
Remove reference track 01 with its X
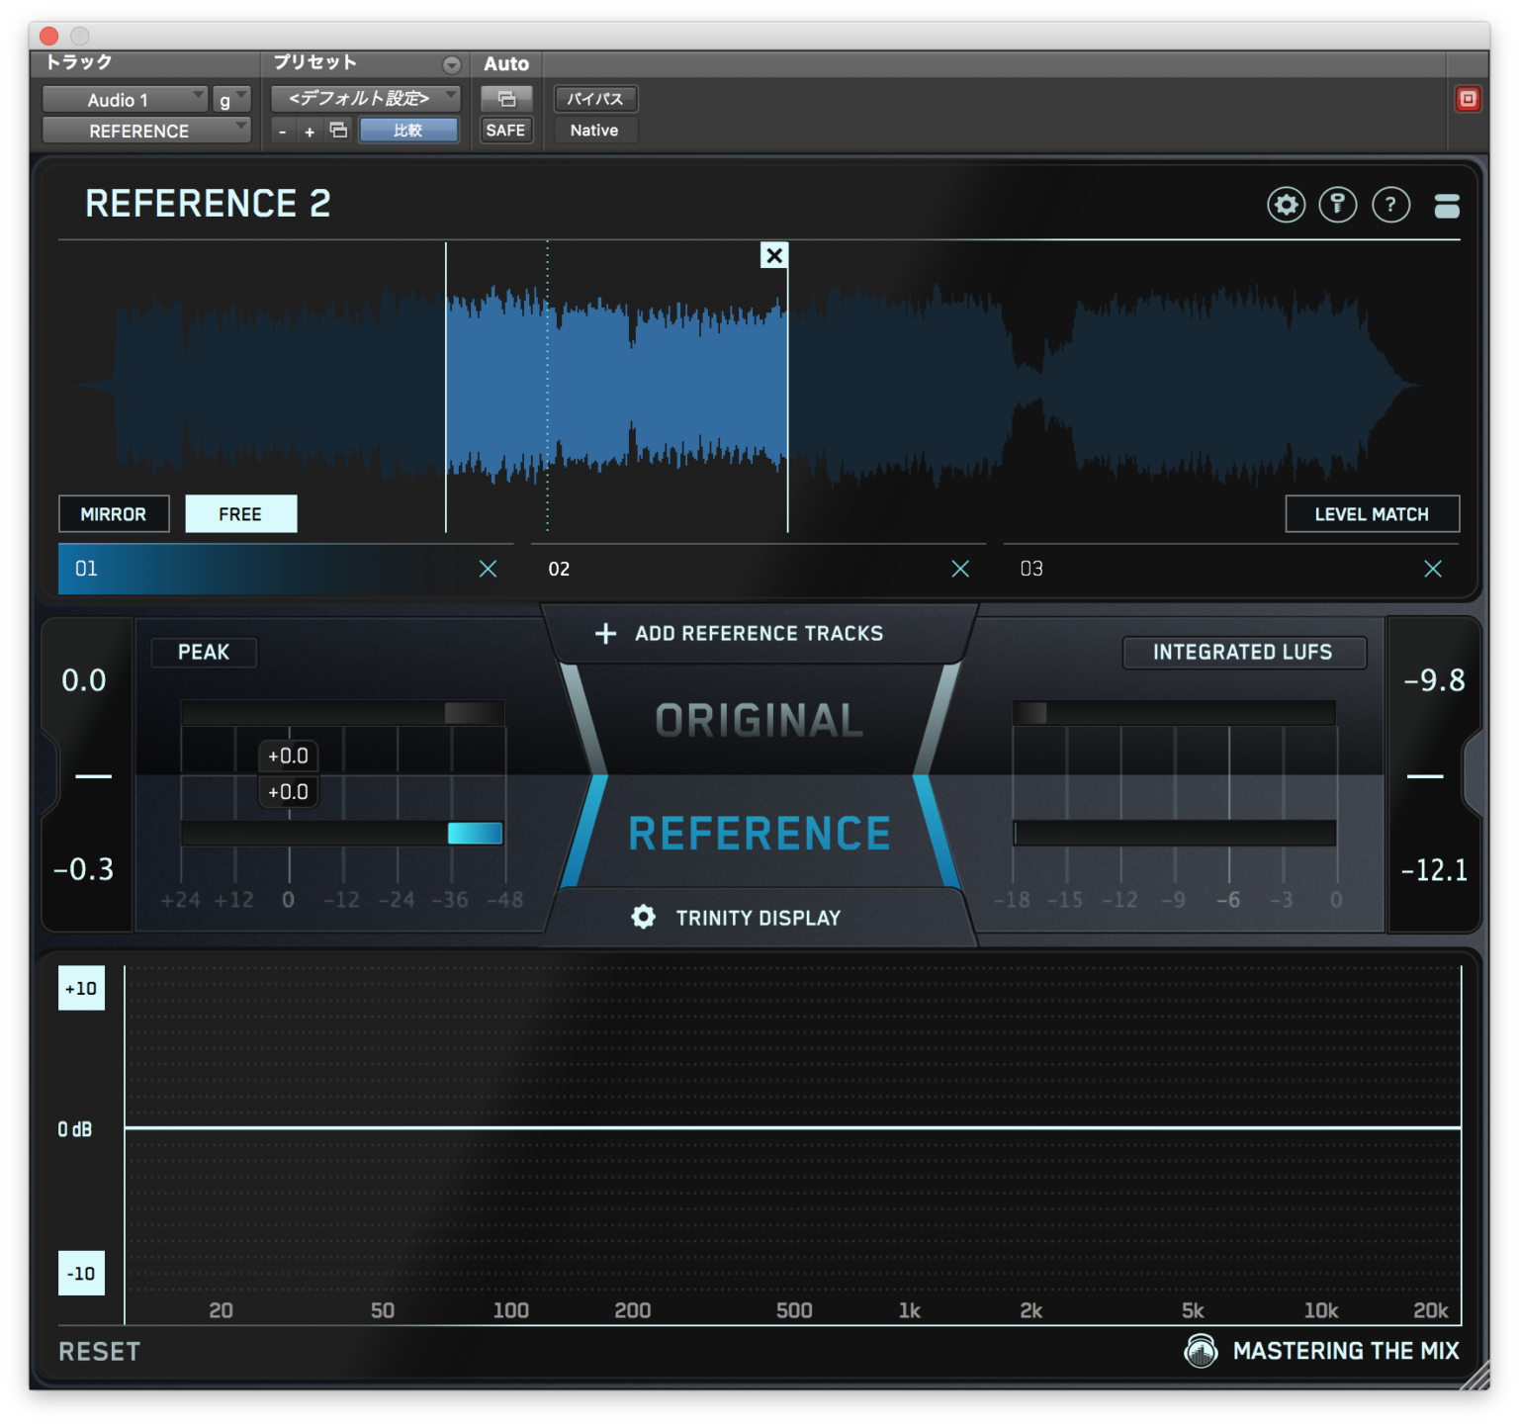click(x=488, y=569)
